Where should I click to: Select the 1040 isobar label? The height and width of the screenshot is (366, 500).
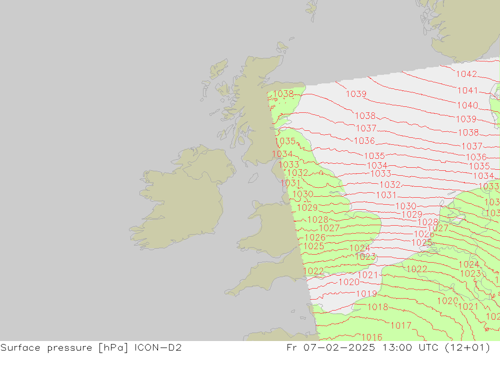[x=467, y=105]
